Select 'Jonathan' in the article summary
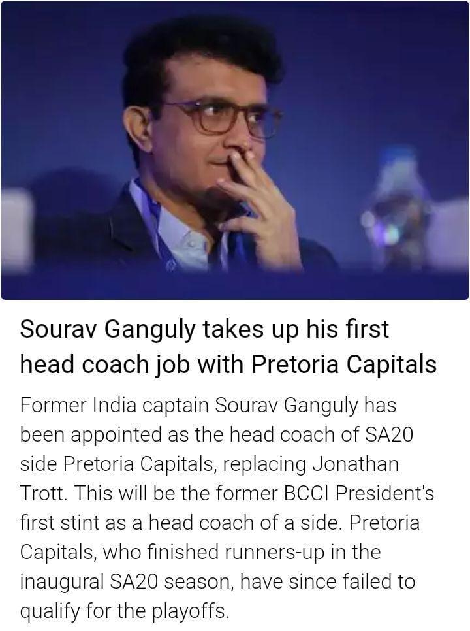The image size is (470, 631). pos(355,464)
